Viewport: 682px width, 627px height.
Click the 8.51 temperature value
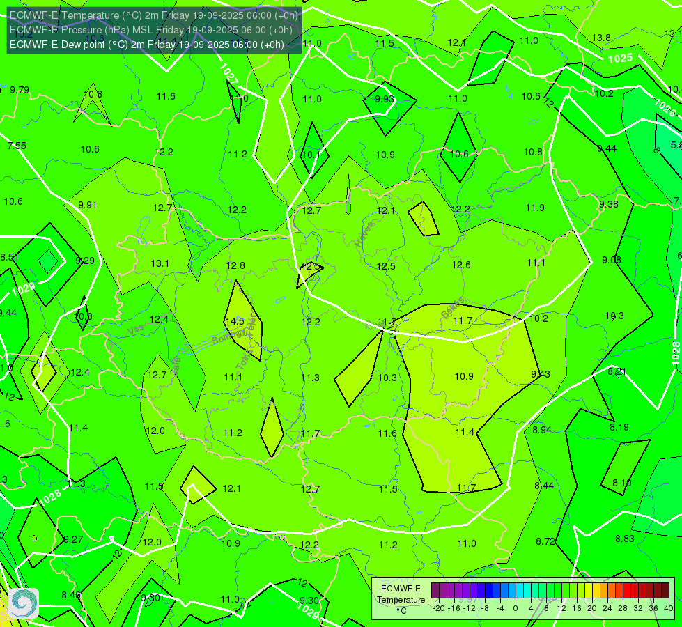pos(9,257)
